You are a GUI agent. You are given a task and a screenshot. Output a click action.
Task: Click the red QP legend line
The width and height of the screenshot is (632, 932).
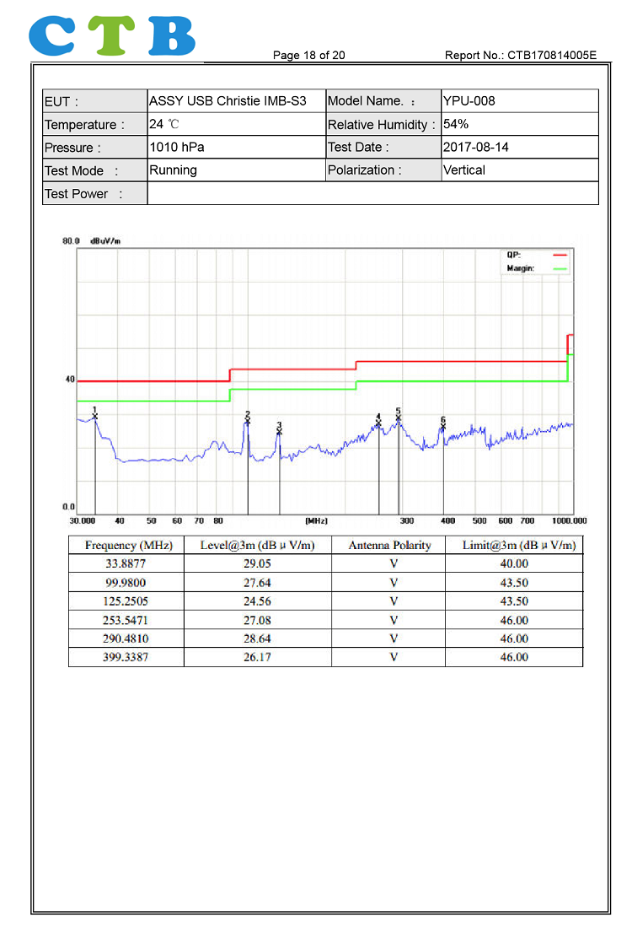click(x=560, y=254)
